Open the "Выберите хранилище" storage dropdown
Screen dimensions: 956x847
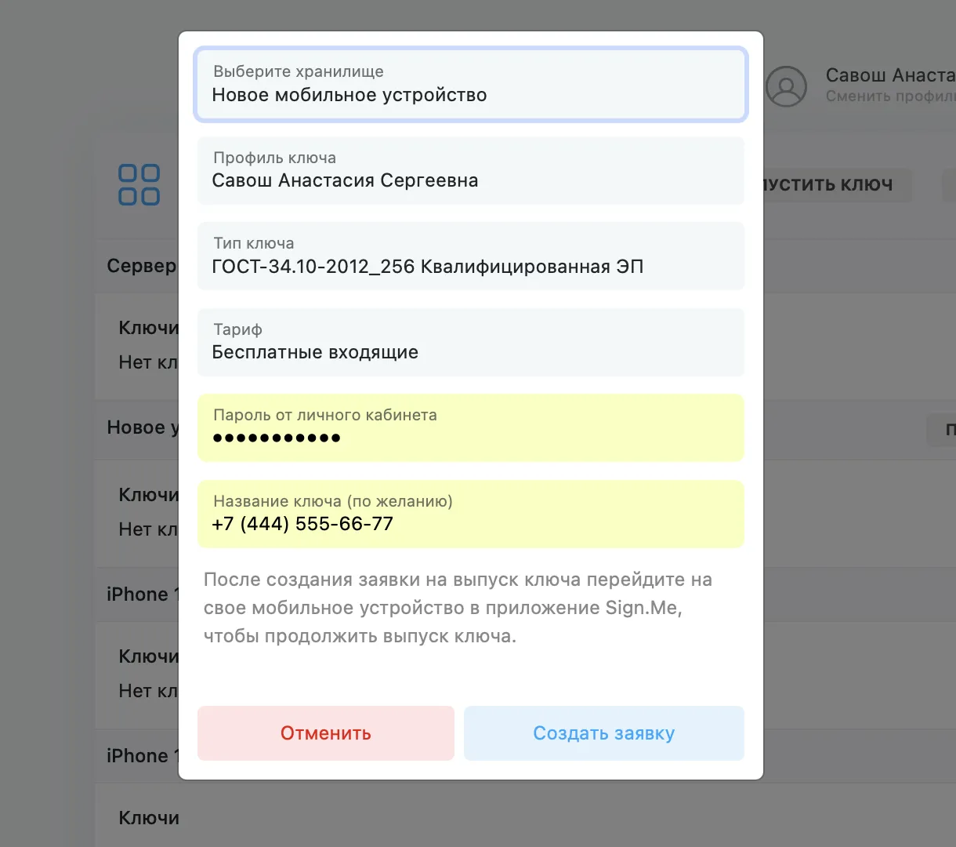pyautogui.click(x=470, y=85)
